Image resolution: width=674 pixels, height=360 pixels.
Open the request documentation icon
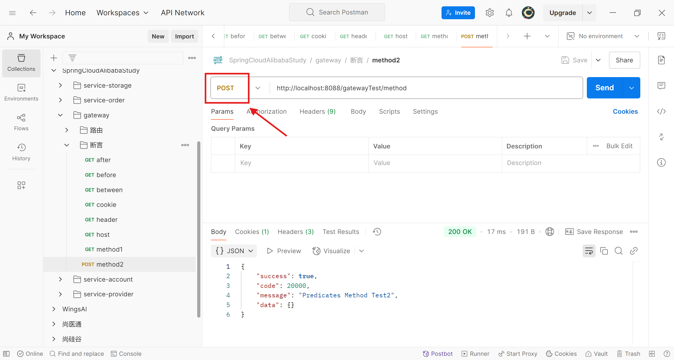point(661,60)
